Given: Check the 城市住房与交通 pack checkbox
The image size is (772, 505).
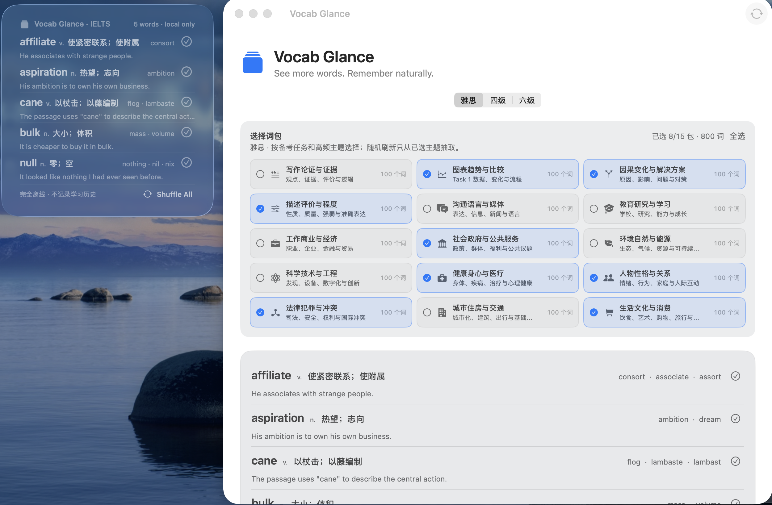Looking at the screenshot, I should tap(427, 312).
